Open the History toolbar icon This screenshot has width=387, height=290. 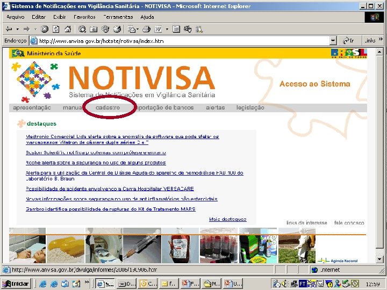pos(117,29)
